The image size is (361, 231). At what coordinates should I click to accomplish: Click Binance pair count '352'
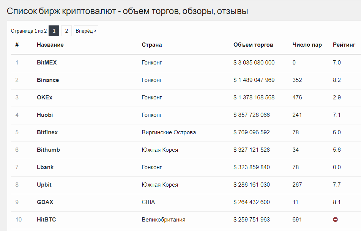coord(297,80)
